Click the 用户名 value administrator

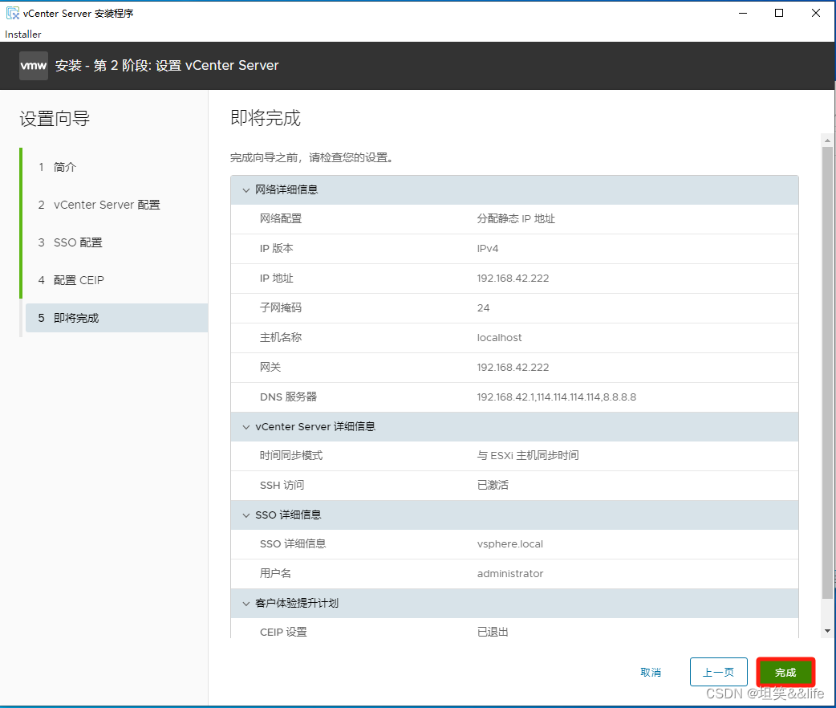click(510, 574)
